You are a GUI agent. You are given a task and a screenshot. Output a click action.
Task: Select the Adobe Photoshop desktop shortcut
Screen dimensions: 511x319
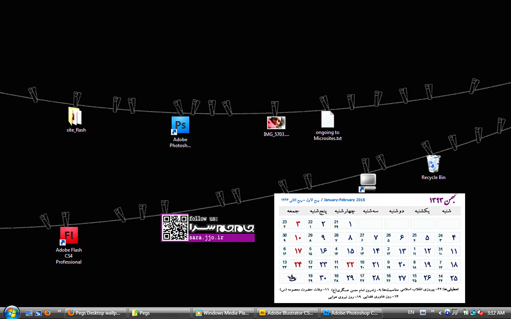(180, 125)
